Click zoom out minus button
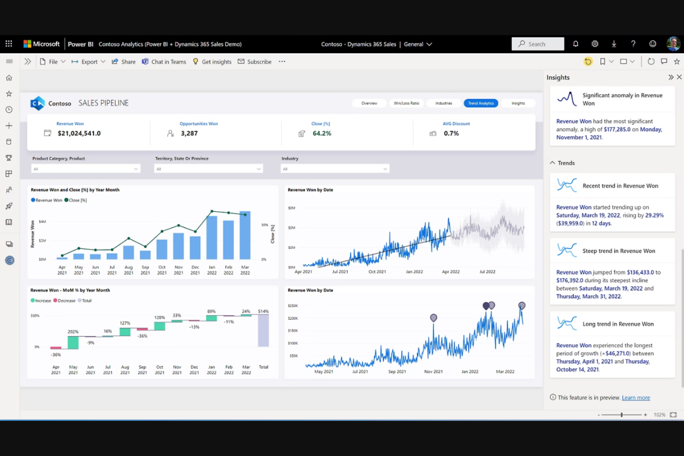Viewport: 684px width, 456px height. (x=598, y=415)
